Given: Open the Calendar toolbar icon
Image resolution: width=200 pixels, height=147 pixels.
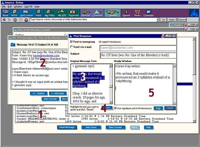Looking at the screenshot, I should click(x=148, y=13).
